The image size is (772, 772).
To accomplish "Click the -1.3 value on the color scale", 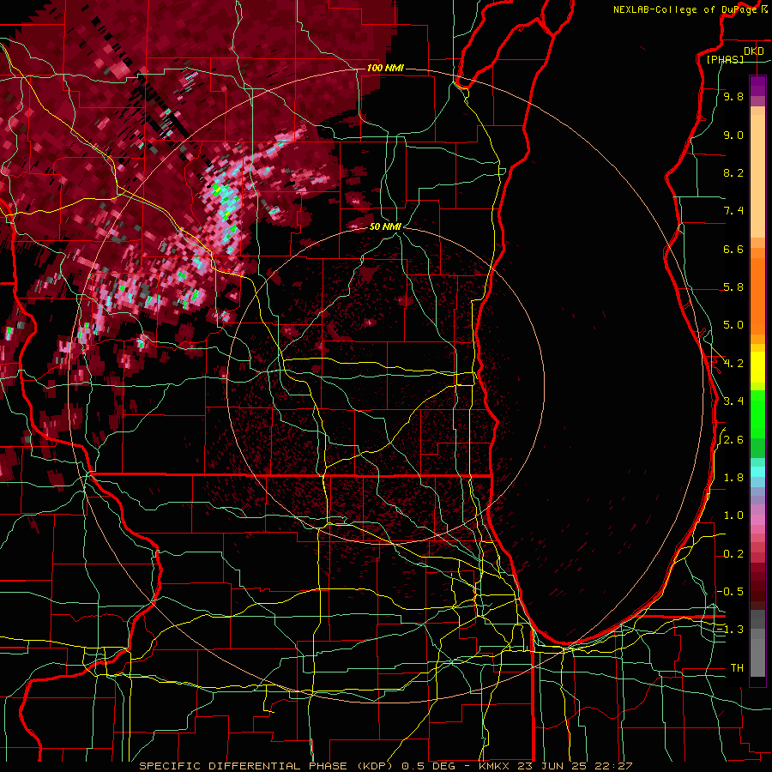I will (731, 630).
